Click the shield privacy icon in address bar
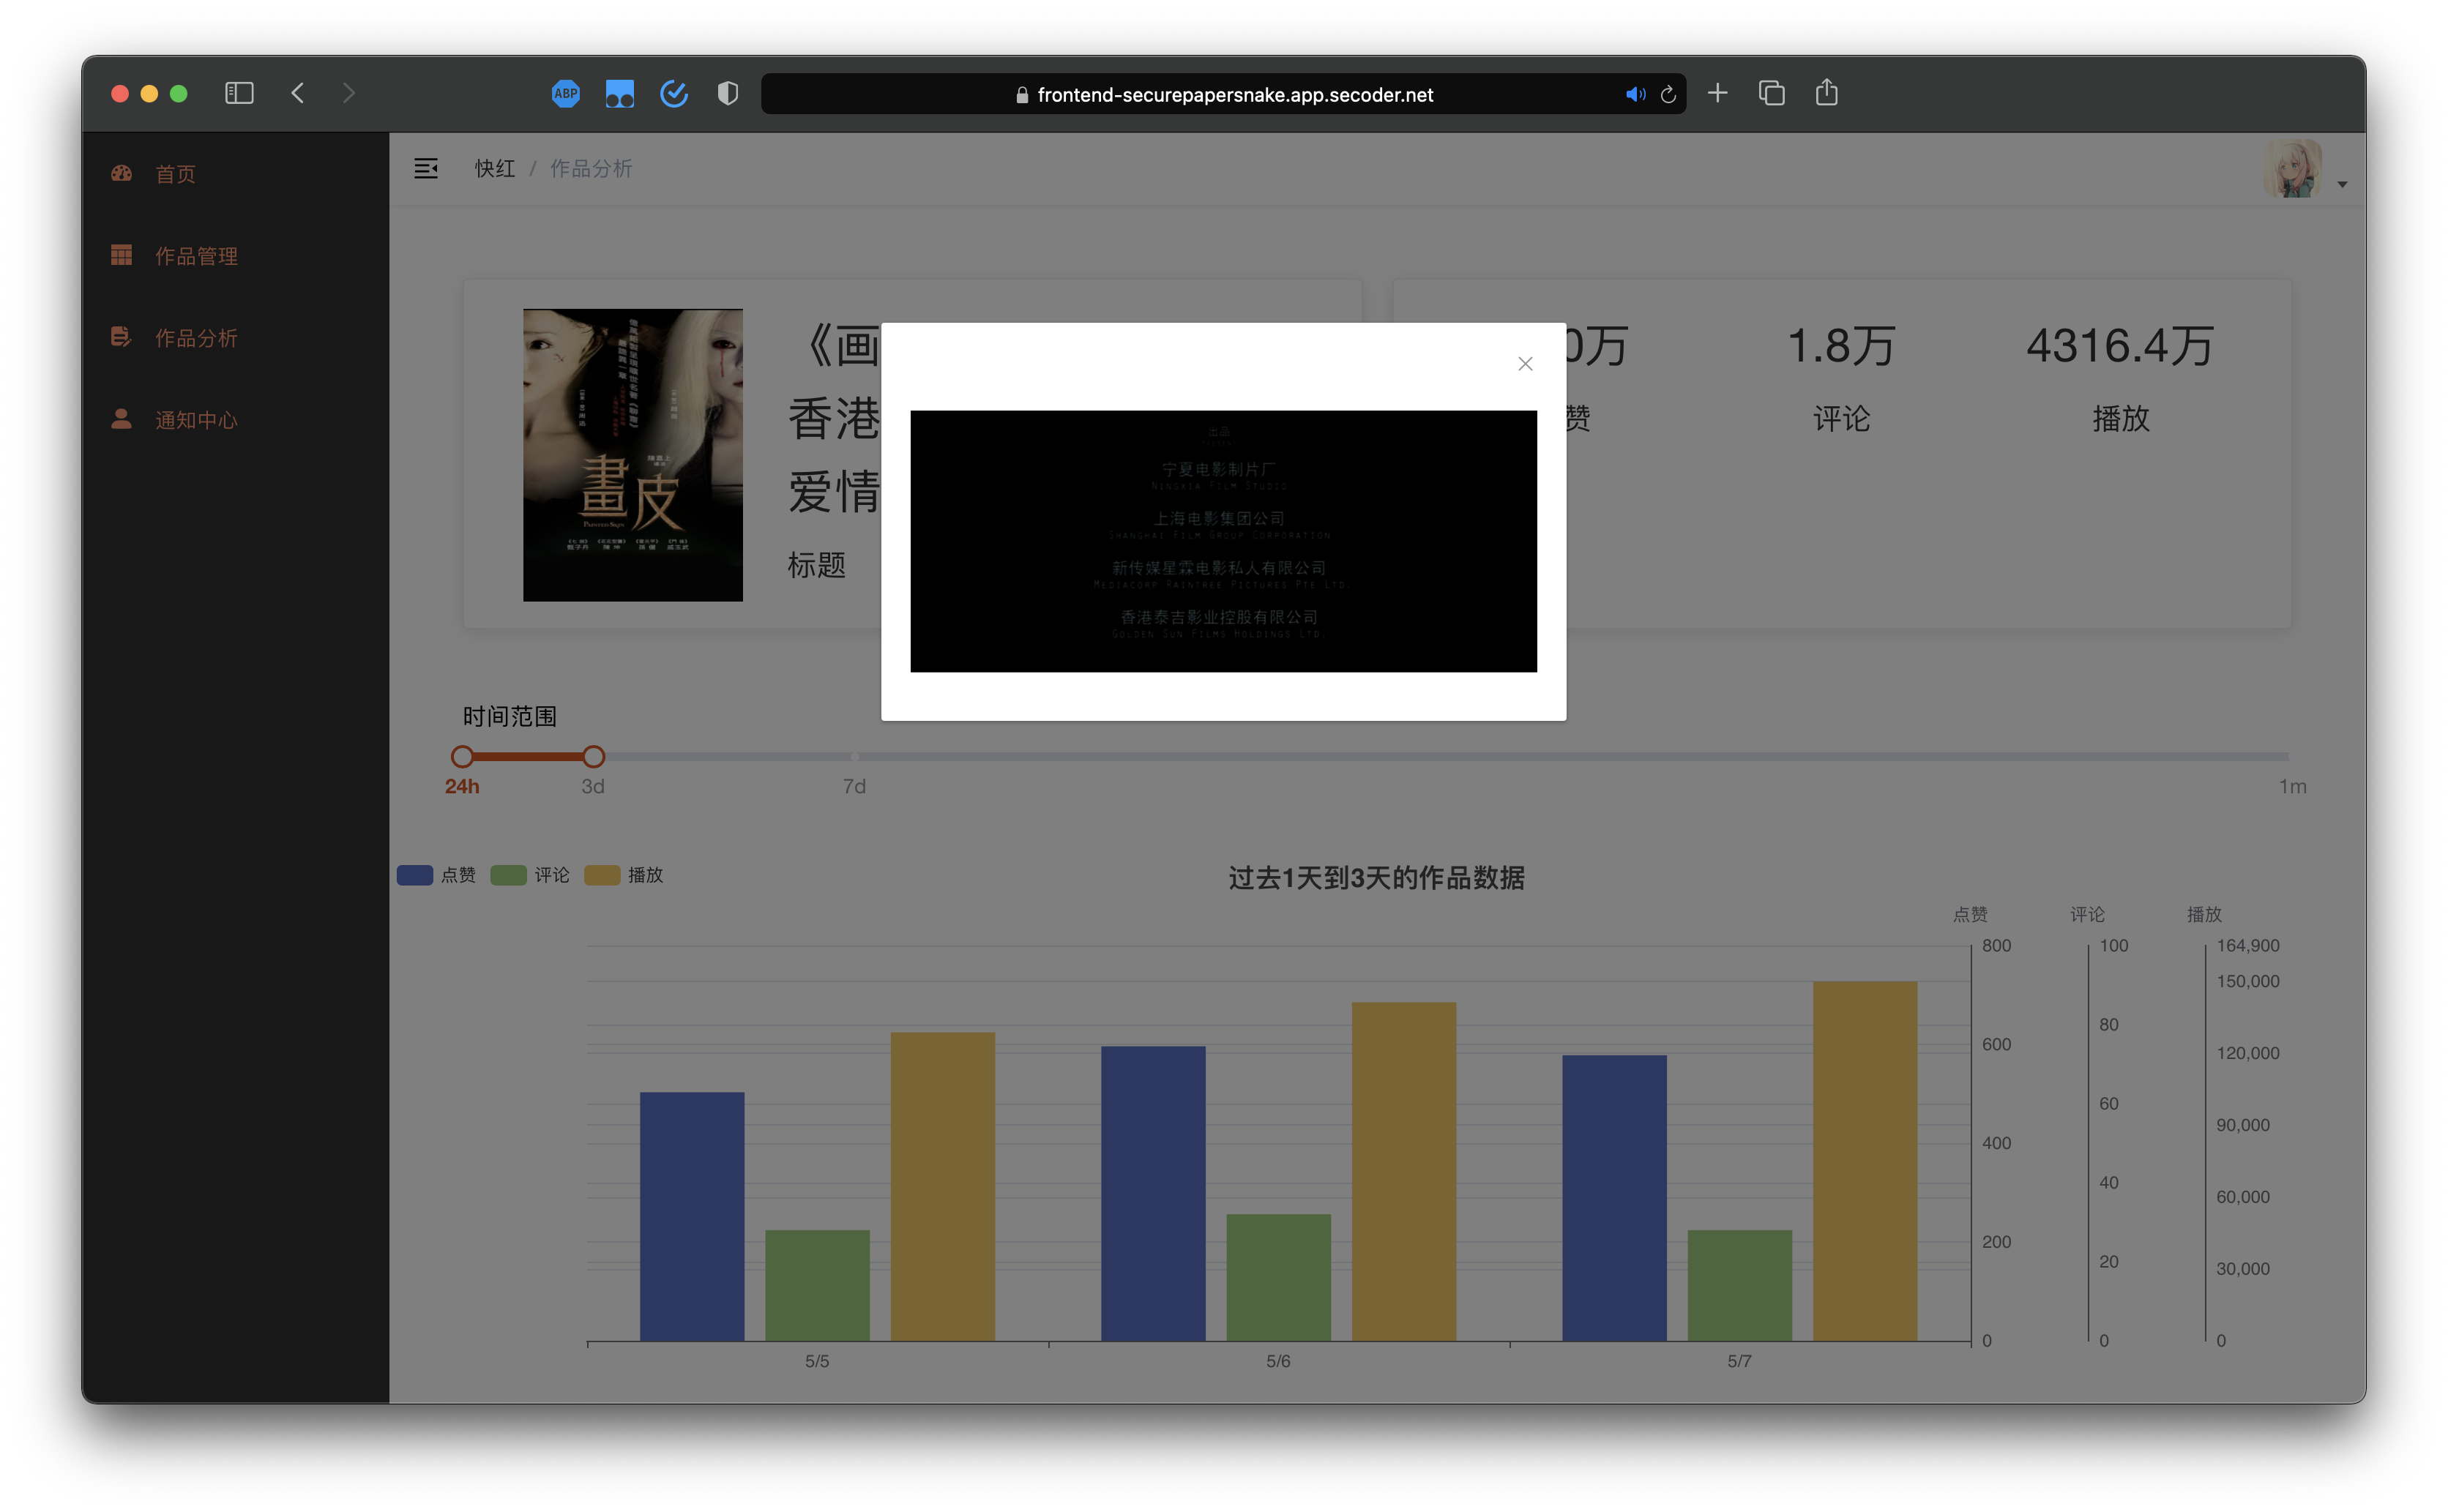The width and height of the screenshot is (2448, 1512). tap(727, 93)
